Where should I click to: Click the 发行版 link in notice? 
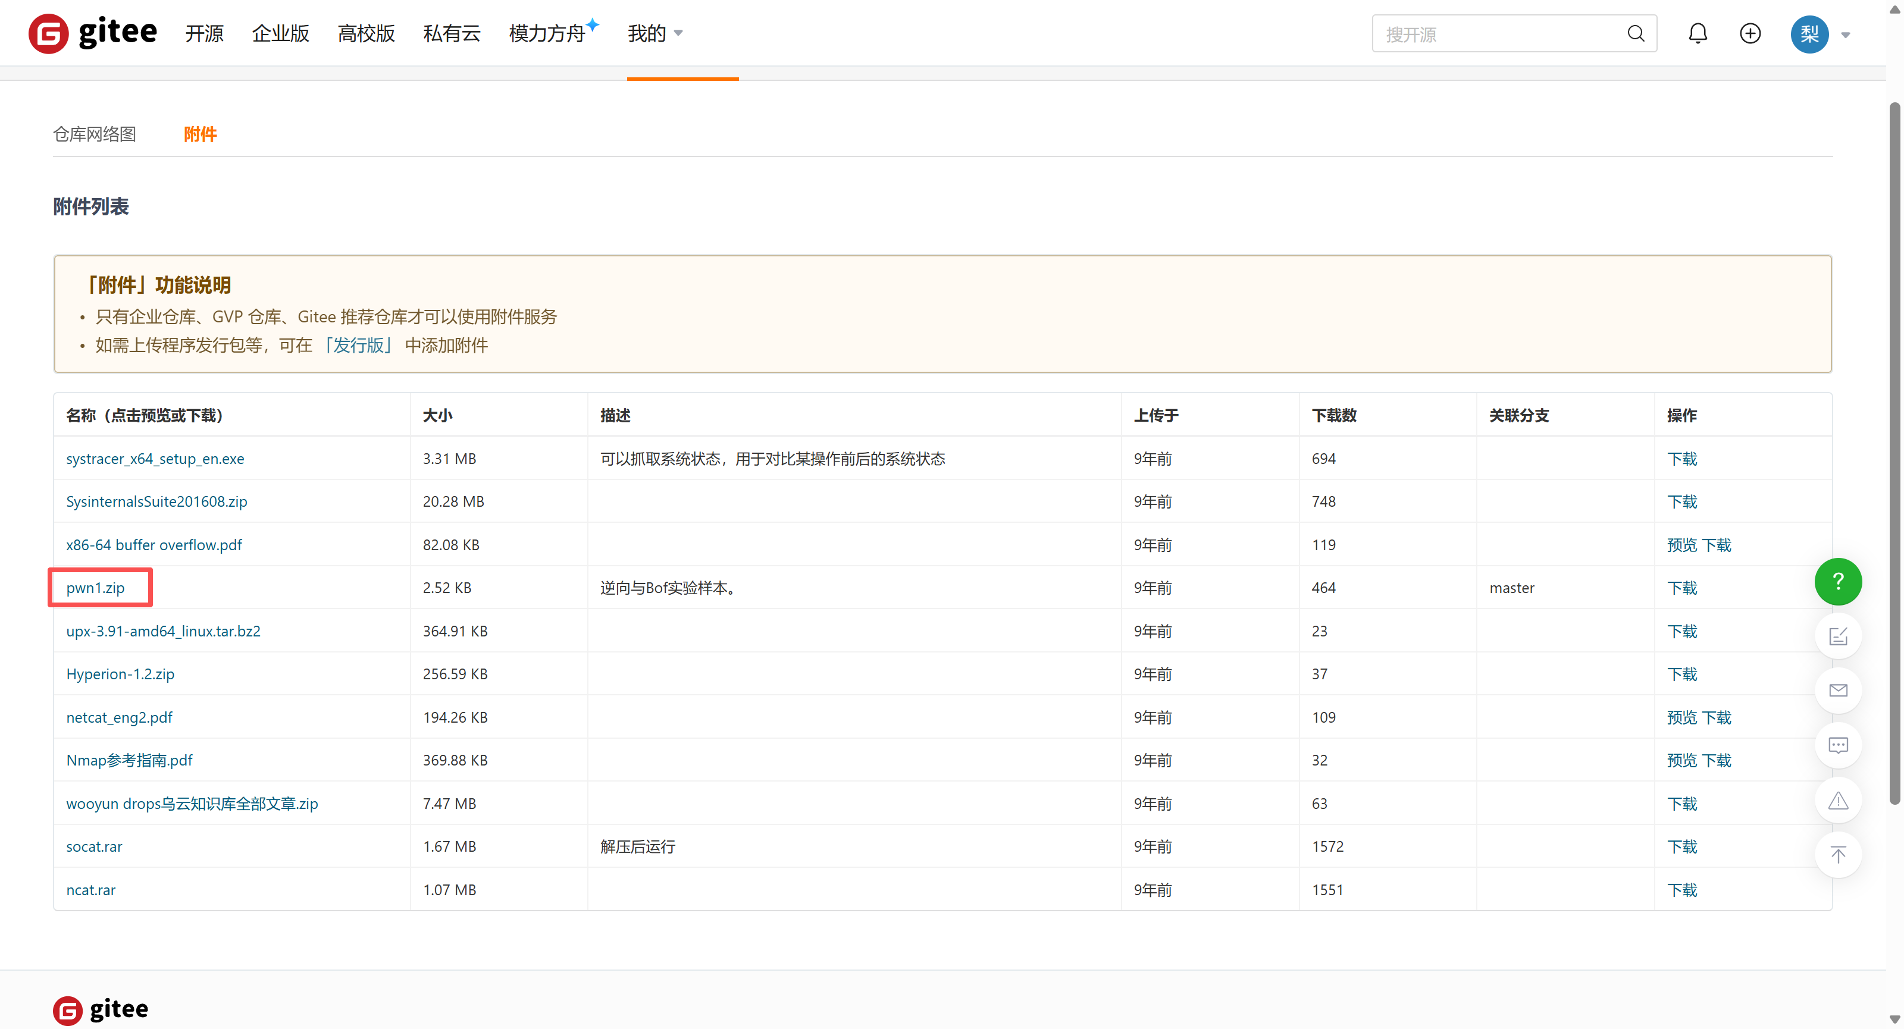[358, 345]
